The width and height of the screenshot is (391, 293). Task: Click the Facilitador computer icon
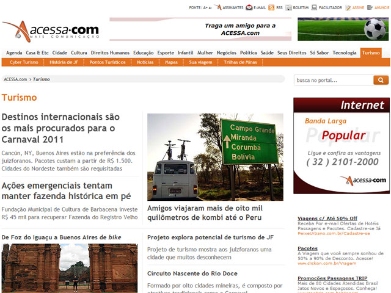pos(314,8)
